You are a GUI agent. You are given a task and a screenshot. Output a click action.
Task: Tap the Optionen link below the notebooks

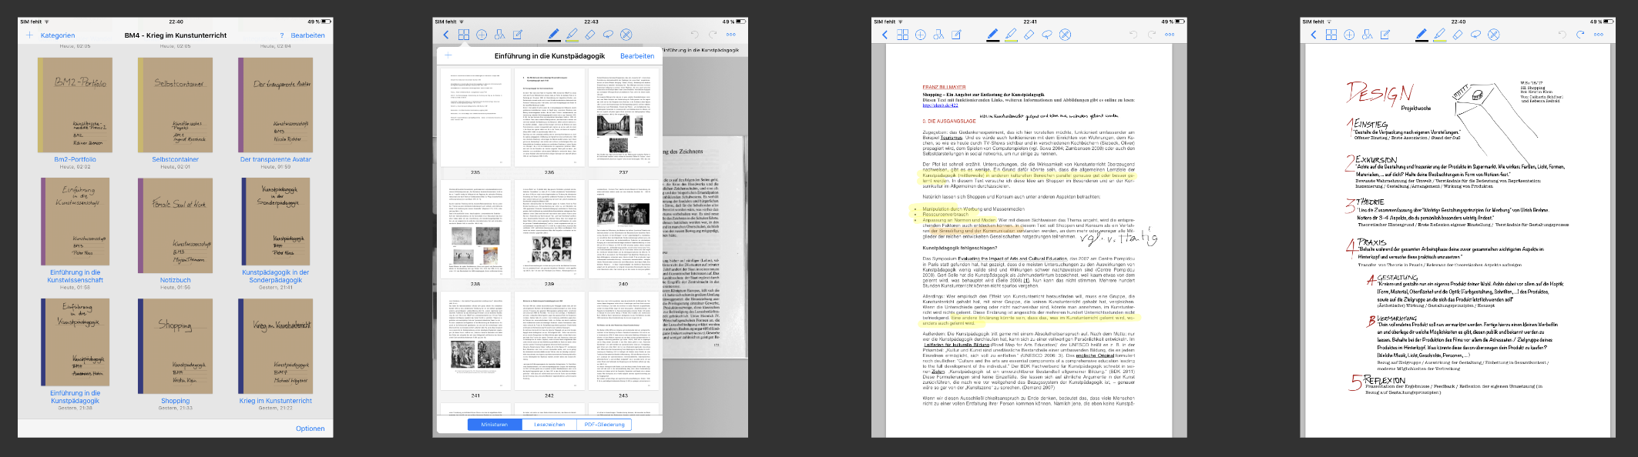pos(310,429)
